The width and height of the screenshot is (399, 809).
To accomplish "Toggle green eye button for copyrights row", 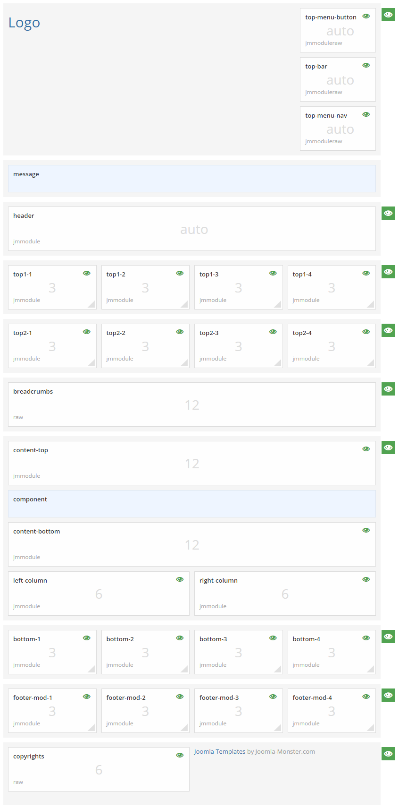I will point(388,754).
